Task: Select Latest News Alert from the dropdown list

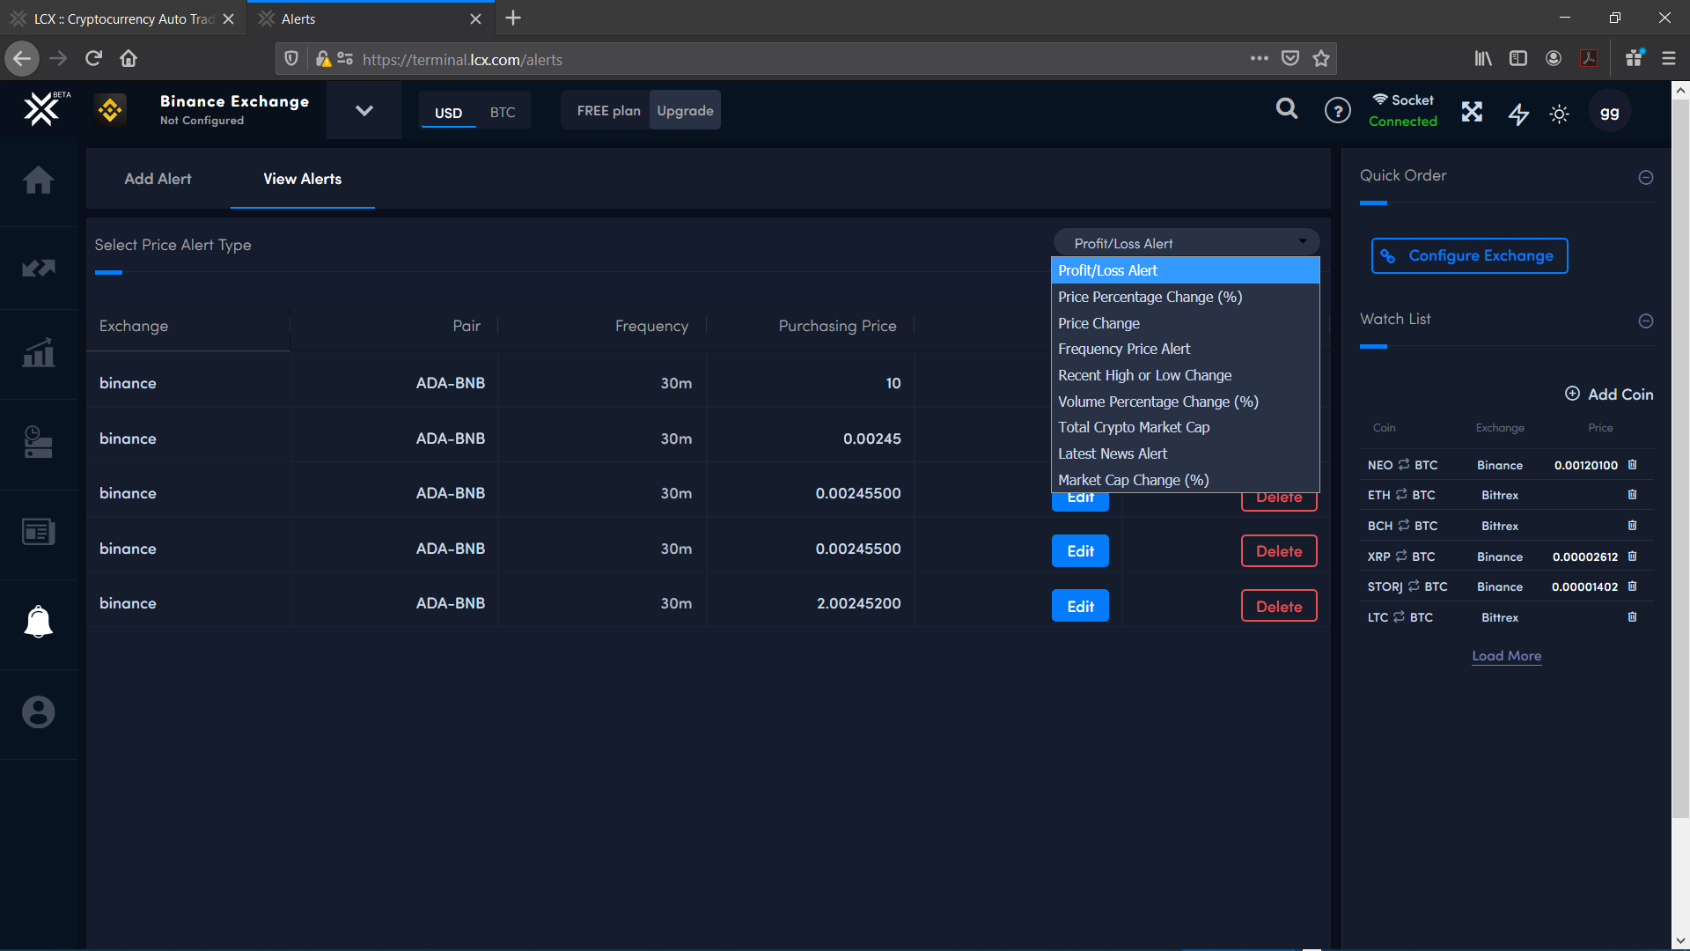Action: pos(1113,453)
